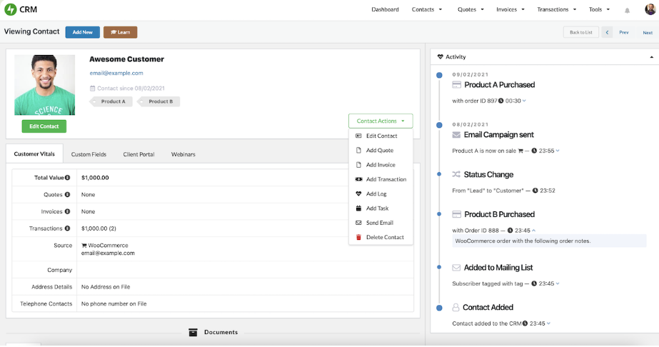
Task: Choose Delete Contact menu entry
Action: [384, 237]
